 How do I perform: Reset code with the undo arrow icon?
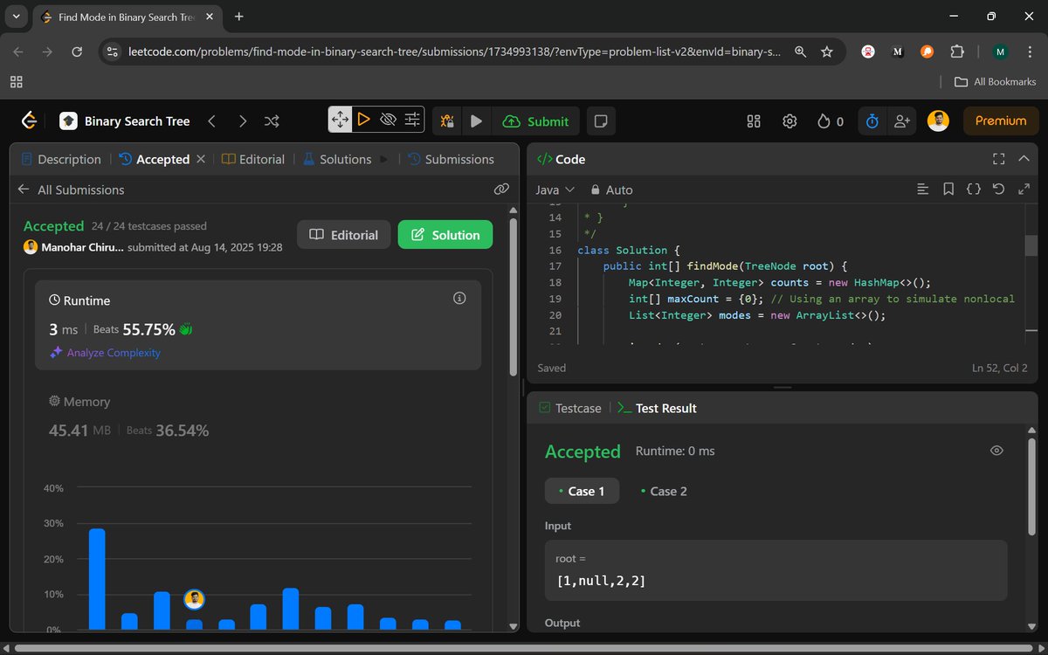point(999,189)
